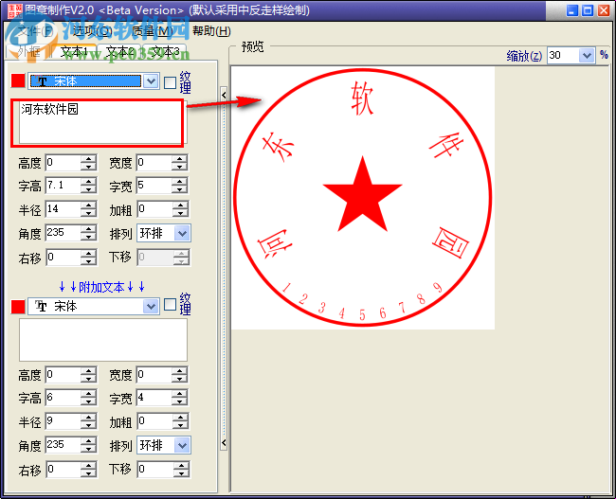Maximize the 图章制作 window
This screenshot has width=616, height=499.
pyautogui.click(x=589, y=10)
